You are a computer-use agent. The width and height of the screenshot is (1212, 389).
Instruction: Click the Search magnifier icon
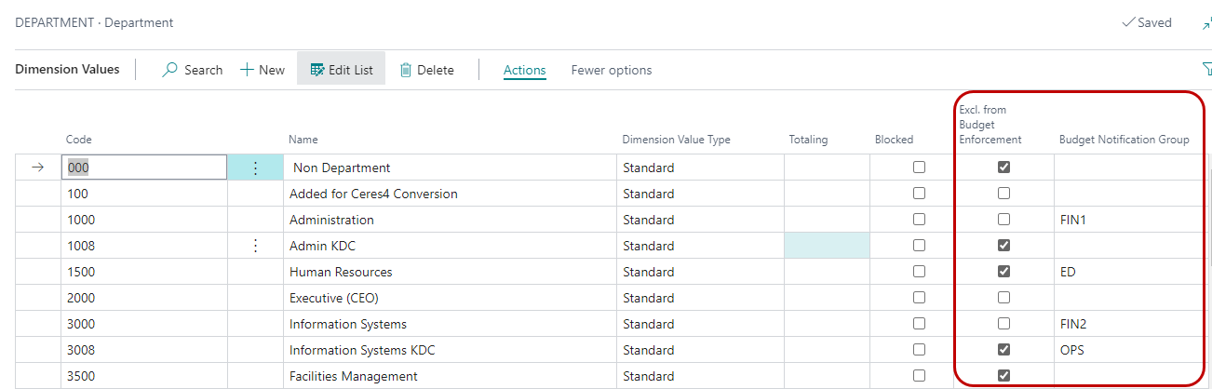170,70
